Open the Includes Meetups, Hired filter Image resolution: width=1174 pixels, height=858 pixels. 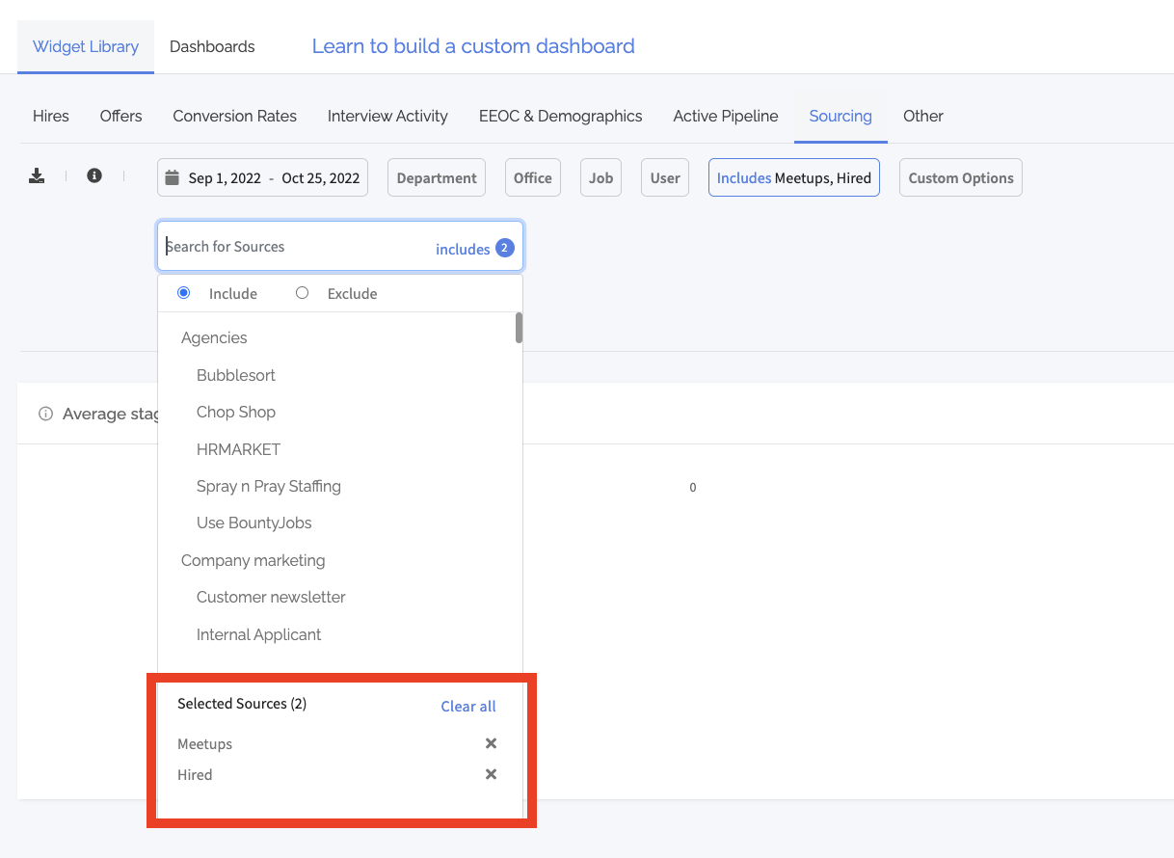point(793,177)
